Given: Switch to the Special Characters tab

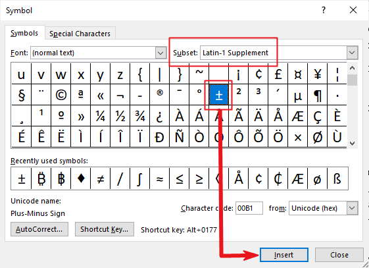Looking at the screenshot, I should click(x=80, y=34).
